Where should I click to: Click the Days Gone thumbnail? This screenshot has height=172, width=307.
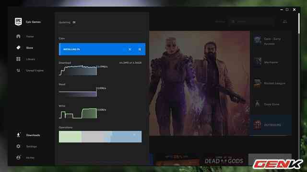pos(257,104)
